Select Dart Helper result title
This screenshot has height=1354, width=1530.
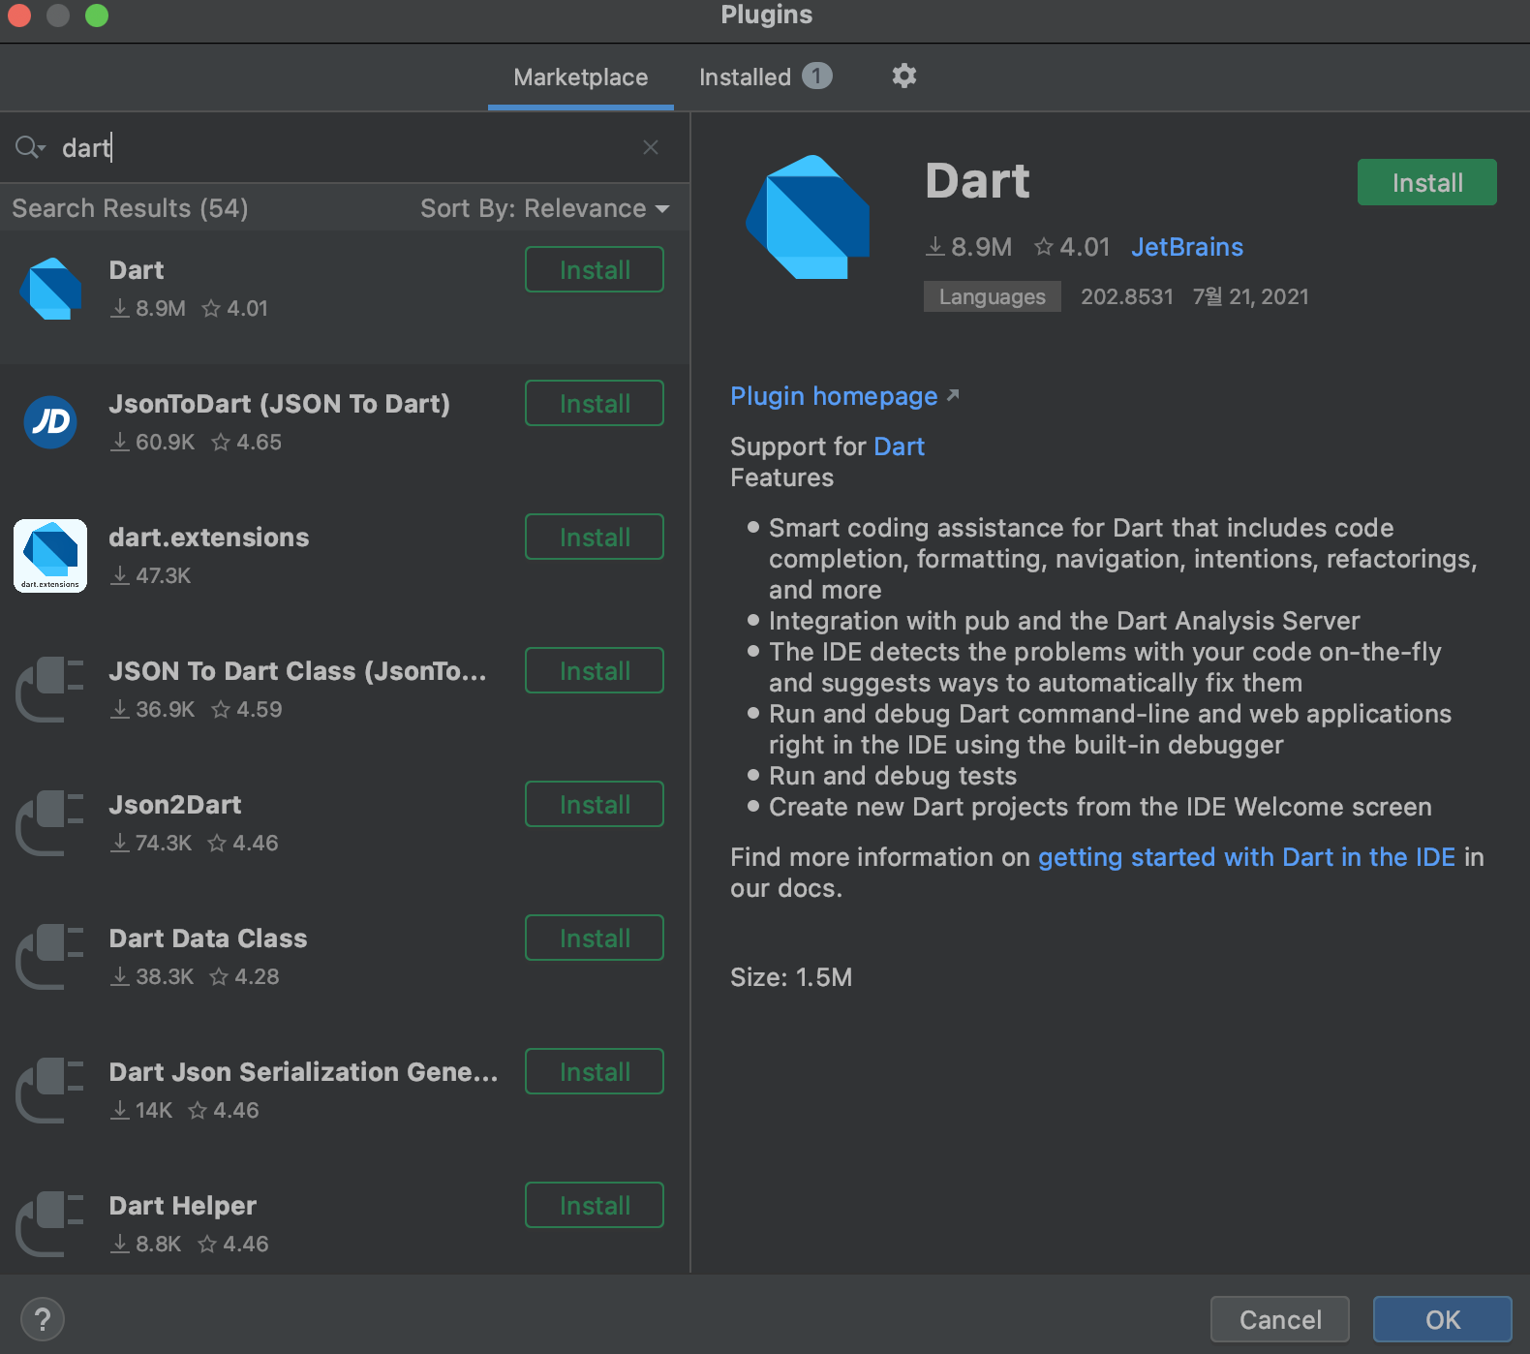pyautogui.click(x=183, y=1206)
